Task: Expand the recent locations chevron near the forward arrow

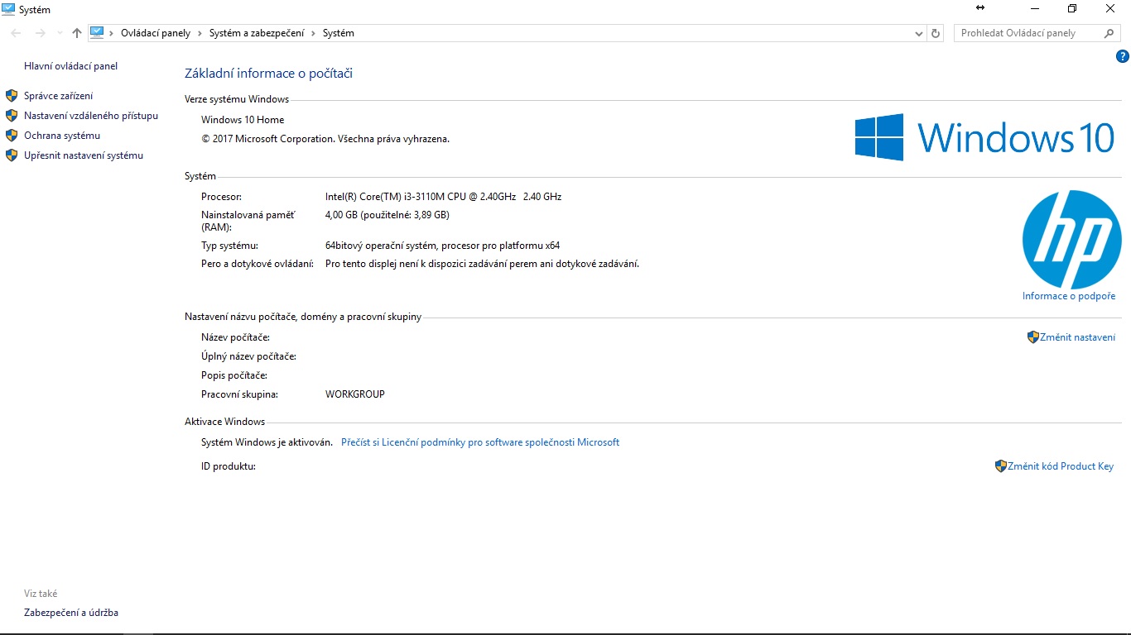Action: (x=59, y=33)
